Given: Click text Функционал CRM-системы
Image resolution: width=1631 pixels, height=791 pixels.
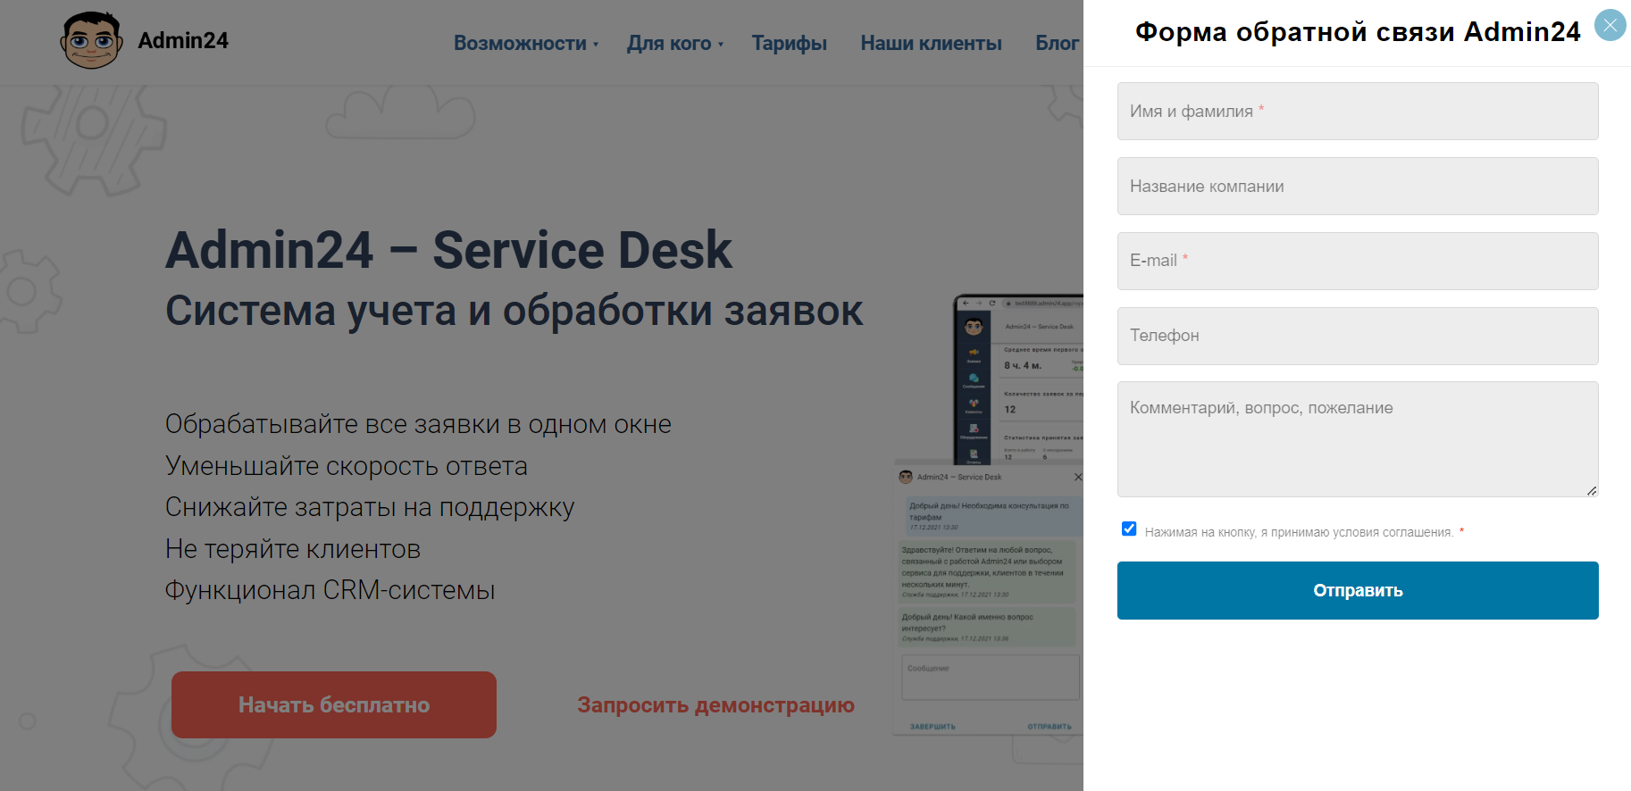Looking at the screenshot, I should click(x=330, y=590).
